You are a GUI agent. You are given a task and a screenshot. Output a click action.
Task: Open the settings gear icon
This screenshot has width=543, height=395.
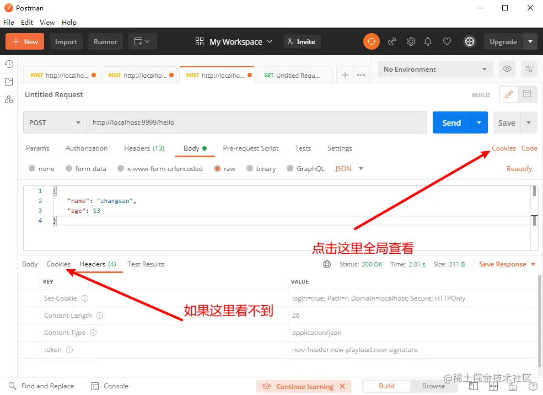[x=411, y=41]
